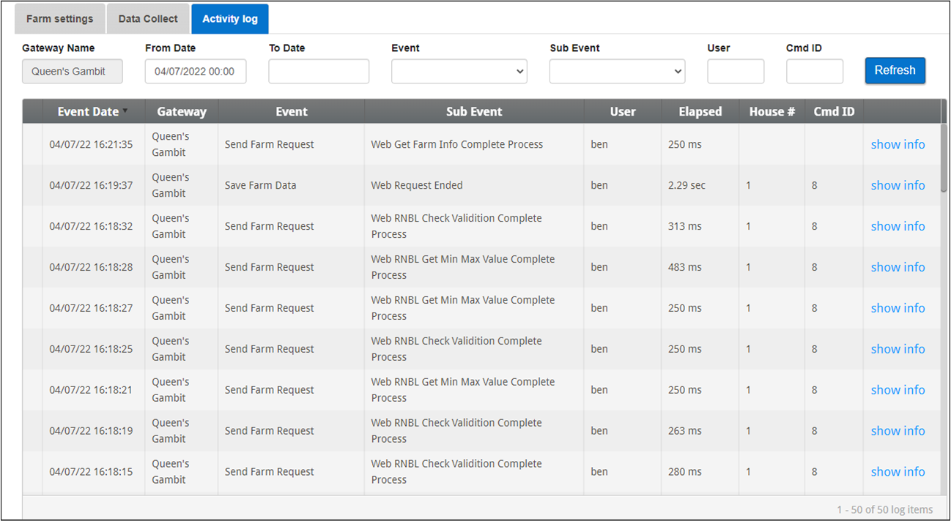Open the Data Collect tab

[x=148, y=19]
